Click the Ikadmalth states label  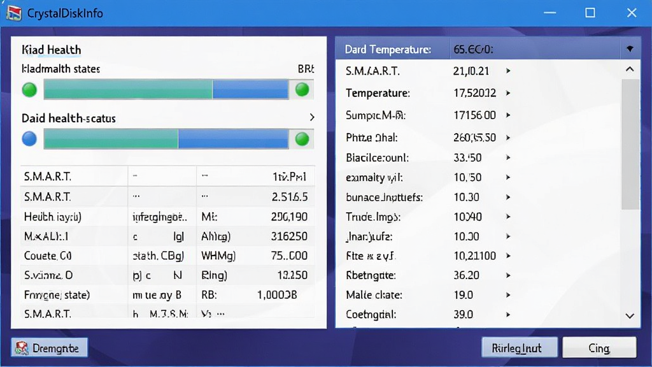(x=60, y=69)
